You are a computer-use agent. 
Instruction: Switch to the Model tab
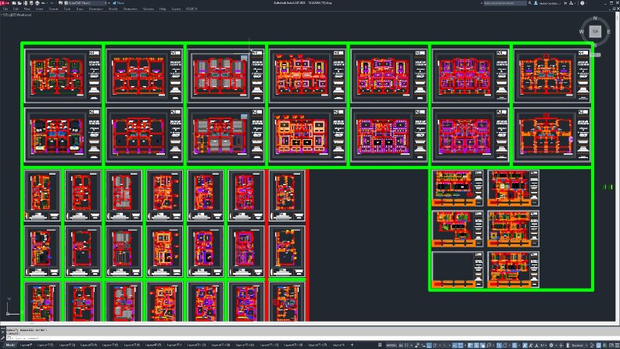10,345
